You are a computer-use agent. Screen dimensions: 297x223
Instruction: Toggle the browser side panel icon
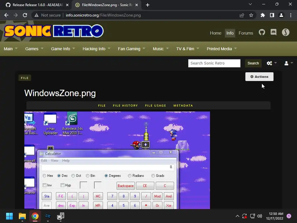(x=272, y=15)
